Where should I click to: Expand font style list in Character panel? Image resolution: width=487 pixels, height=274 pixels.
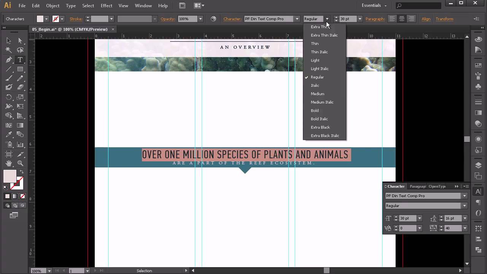tap(464, 205)
